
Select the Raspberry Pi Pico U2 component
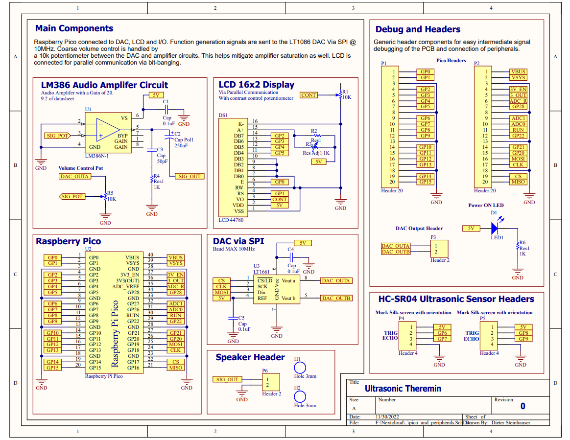pyautogui.click(x=114, y=312)
